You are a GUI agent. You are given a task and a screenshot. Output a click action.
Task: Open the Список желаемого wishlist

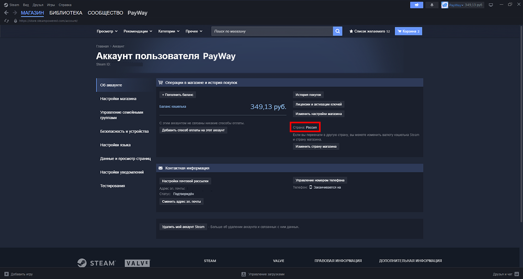click(x=369, y=31)
